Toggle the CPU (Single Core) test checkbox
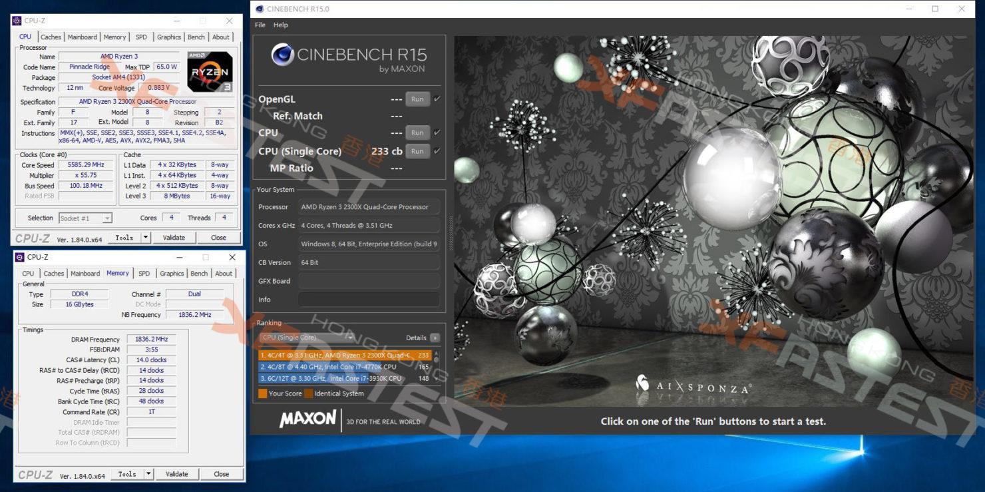Image resolution: width=985 pixels, height=492 pixels. click(437, 151)
